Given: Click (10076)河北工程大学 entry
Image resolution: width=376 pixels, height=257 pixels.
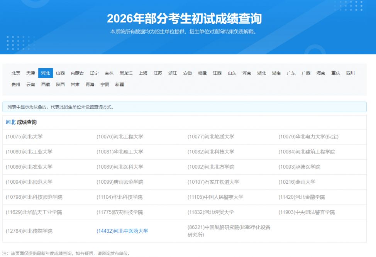Looking at the screenshot, I should coord(120,137).
